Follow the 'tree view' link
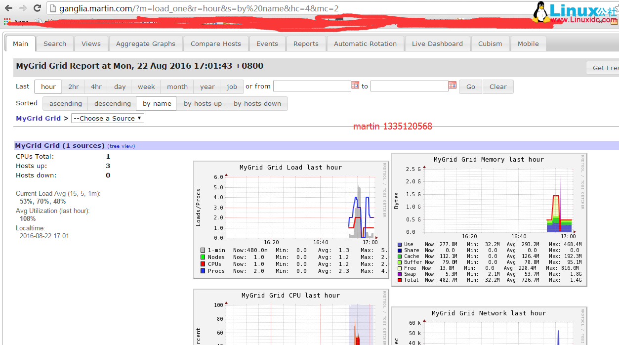This screenshot has width=619, height=345. 121,146
